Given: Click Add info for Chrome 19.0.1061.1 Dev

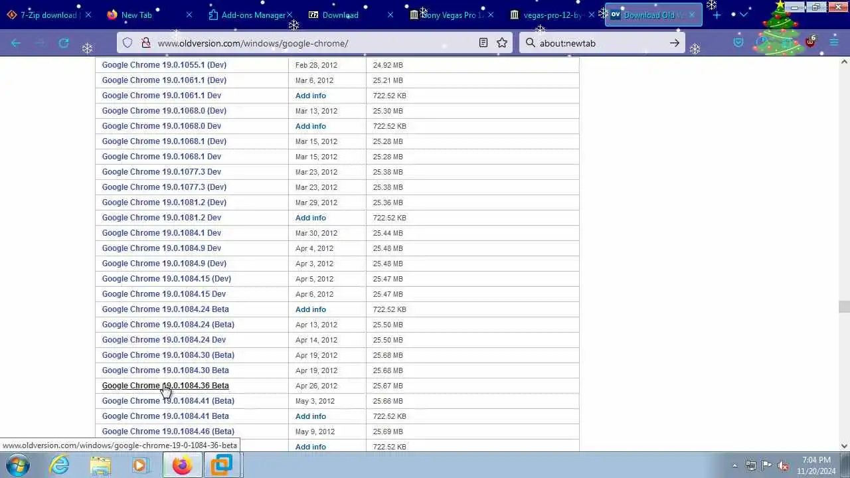Looking at the screenshot, I should (311, 96).
